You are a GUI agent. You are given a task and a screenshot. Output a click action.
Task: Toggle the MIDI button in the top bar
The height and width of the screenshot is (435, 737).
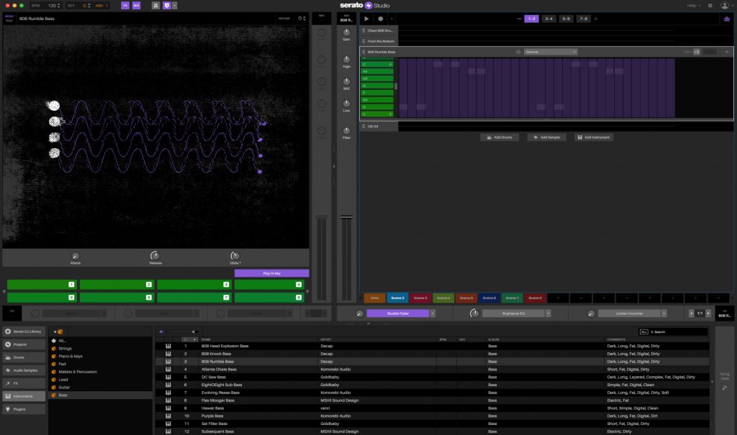pos(136,5)
